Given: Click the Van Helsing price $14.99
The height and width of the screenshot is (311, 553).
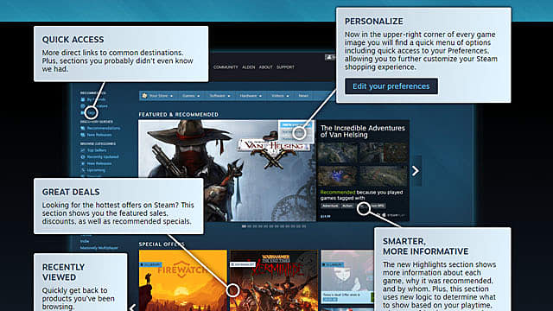Looking at the screenshot, I should click(x=325, y=217).
